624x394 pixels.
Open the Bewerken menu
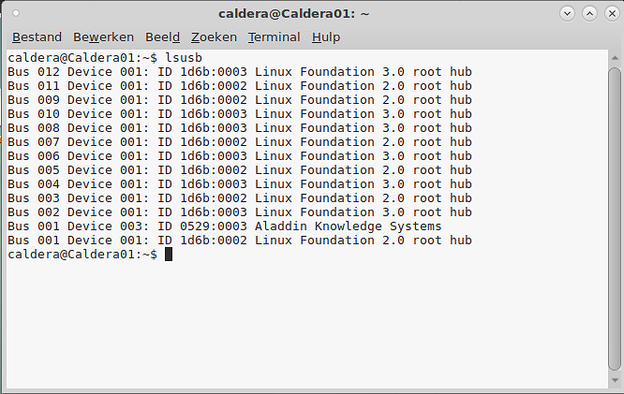pos(105,37)
